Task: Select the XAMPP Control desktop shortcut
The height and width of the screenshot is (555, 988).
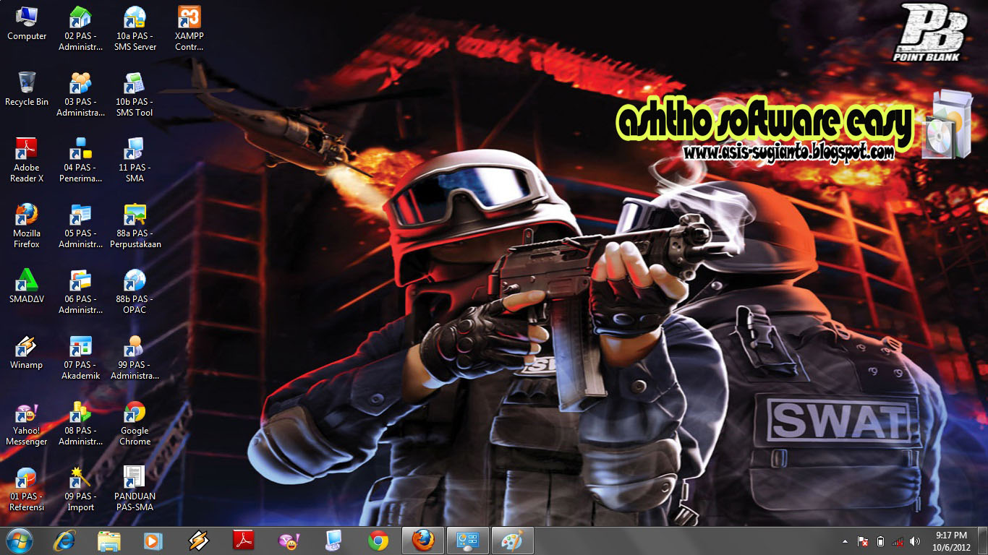Action: coord(189,29)
